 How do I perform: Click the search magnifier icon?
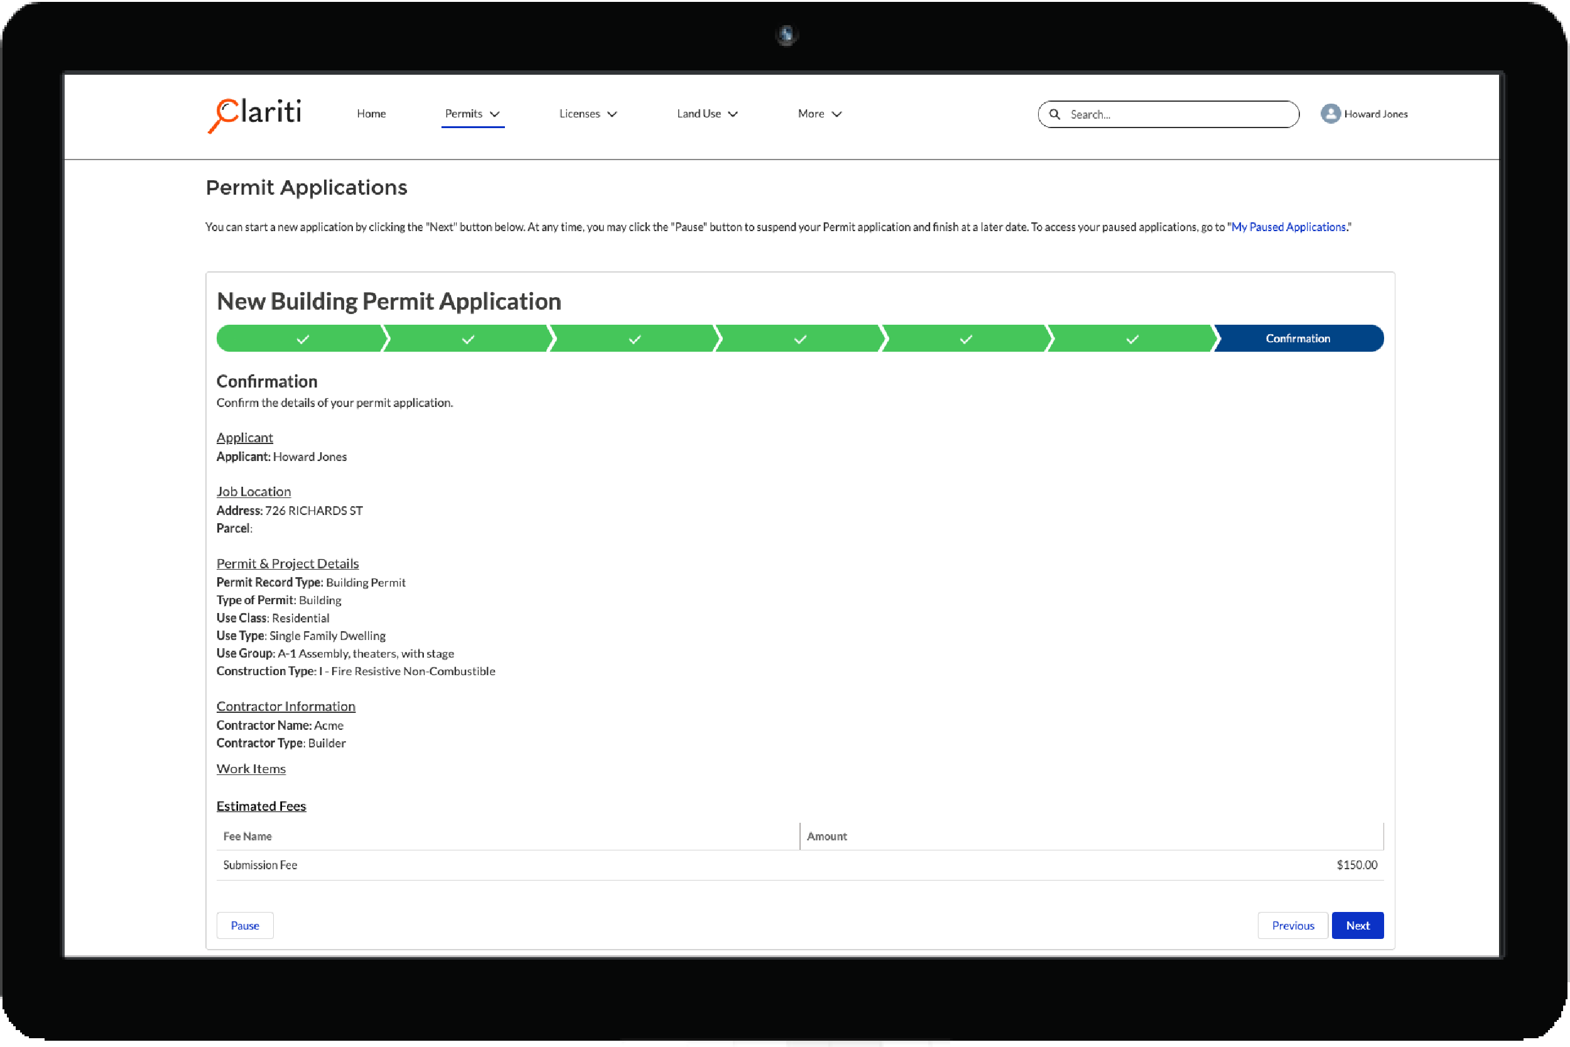[1054, 114]
